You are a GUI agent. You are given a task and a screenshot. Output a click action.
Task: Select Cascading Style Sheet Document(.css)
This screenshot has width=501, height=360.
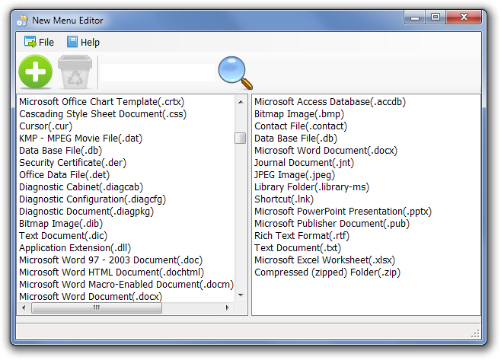click(103, 114)
